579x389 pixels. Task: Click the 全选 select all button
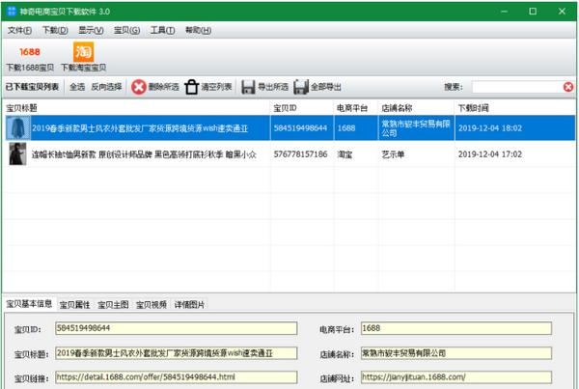click(77, 87)
